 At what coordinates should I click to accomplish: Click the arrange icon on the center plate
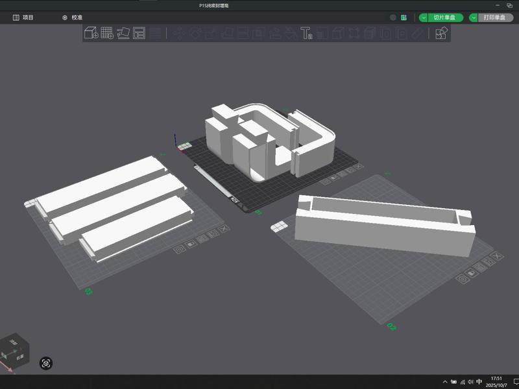[342, 174]
